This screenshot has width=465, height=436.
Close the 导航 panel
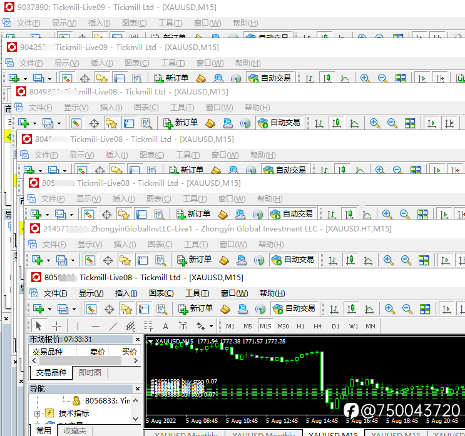point(138,388)
